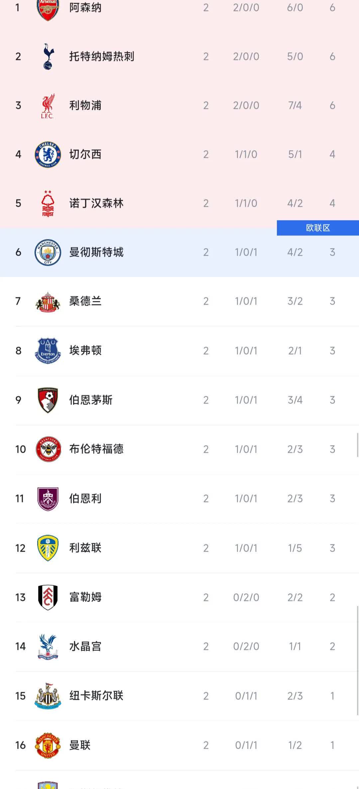Tap the Tottenham Hotspur cockerel logo

pos(48,57)
